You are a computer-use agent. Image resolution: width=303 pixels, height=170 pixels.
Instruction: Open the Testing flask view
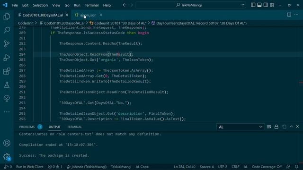[7, 85]
